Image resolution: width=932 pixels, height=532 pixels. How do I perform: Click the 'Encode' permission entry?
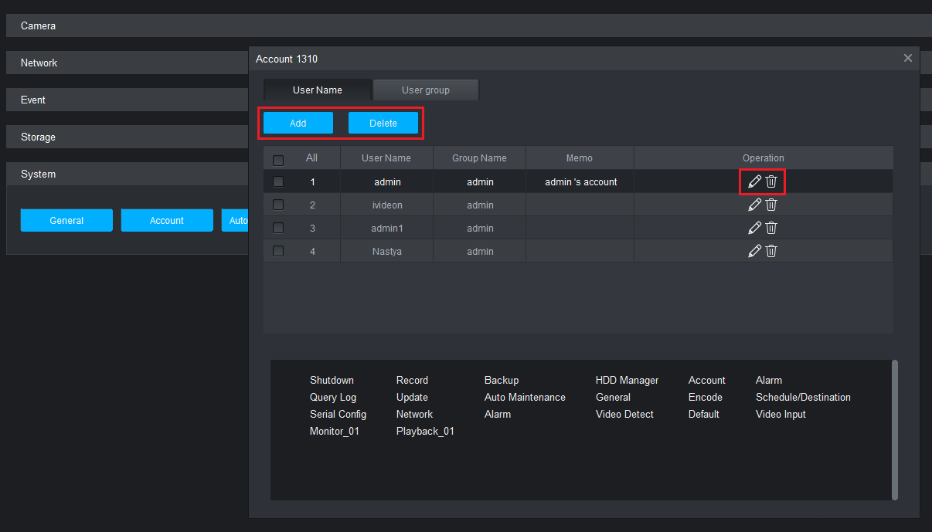click(706, 397)
